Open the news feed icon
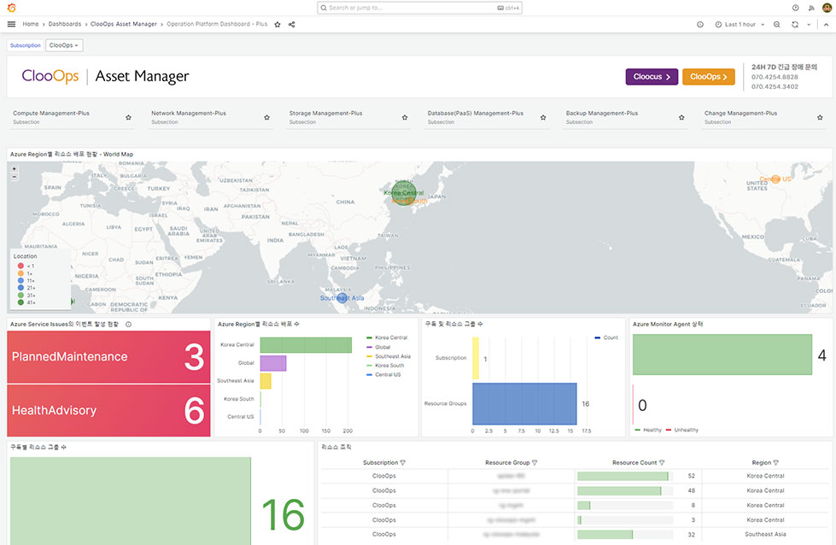The image size is (836, 545). (811, 8)
